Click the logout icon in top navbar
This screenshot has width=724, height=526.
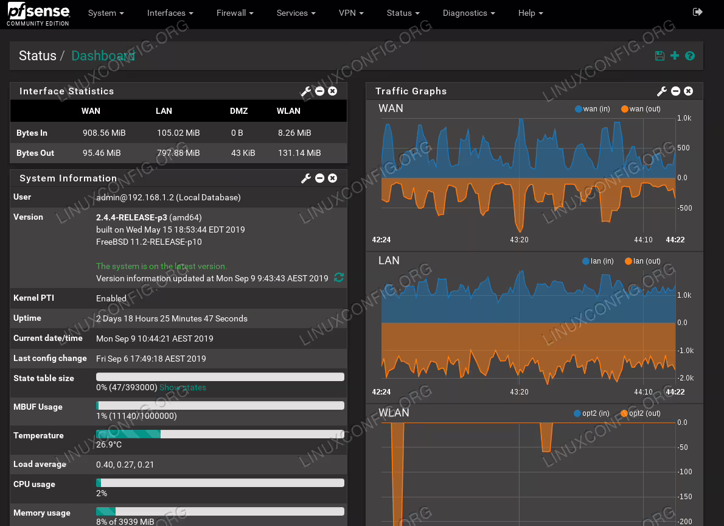697,12
